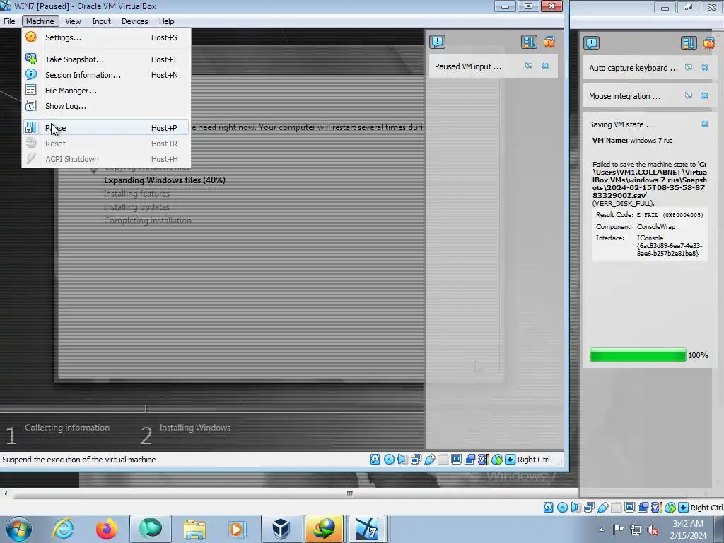Image resolution: width=724 pixels, height=543 pixels.
Task: Click the optical disk indicator in WIN7 status bar
Action: coord(389,460)
